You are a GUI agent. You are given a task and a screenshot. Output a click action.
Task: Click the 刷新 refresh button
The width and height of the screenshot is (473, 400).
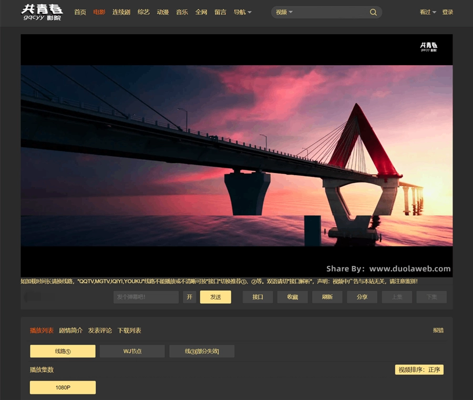tap(327, 297)
